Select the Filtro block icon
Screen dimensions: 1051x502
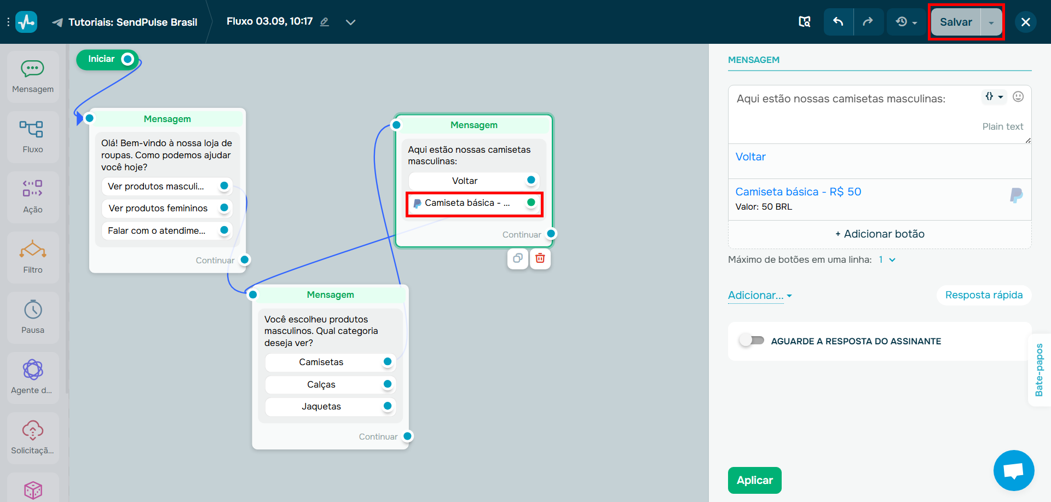pyautogui.click(x=33, y=256)
